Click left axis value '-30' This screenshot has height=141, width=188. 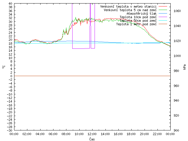coord(10,130)
